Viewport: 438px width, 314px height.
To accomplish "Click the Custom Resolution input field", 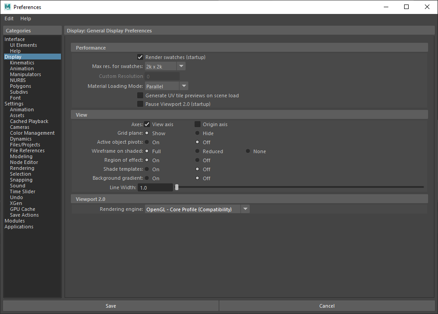I will click(x=162, y=76).
